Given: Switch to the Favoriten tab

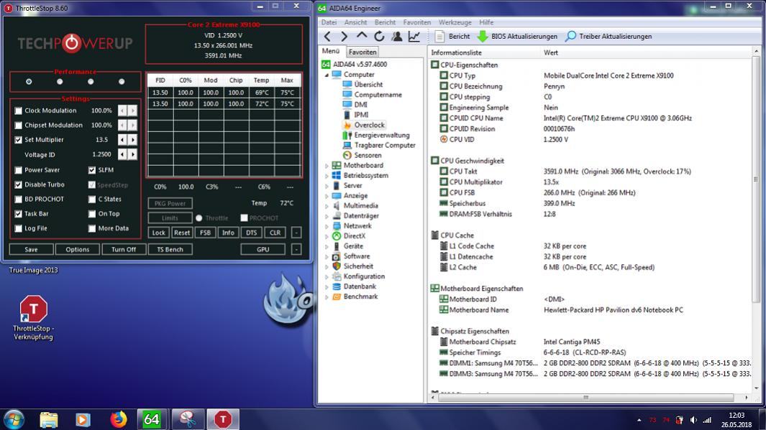Looking at the screenshot, I should (x=363, y=52).
